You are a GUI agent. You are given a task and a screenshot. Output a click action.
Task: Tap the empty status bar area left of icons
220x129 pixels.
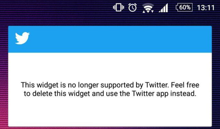point(56,7)
